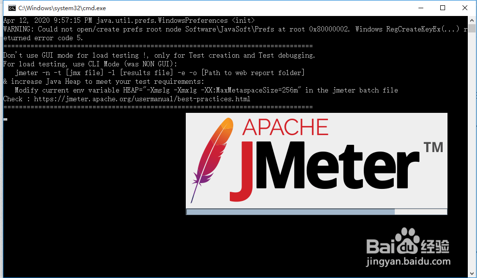Maximize the cmd.exe window
Image resolution: width=477 pixels, height=278 pixels.
click(443, 8)
